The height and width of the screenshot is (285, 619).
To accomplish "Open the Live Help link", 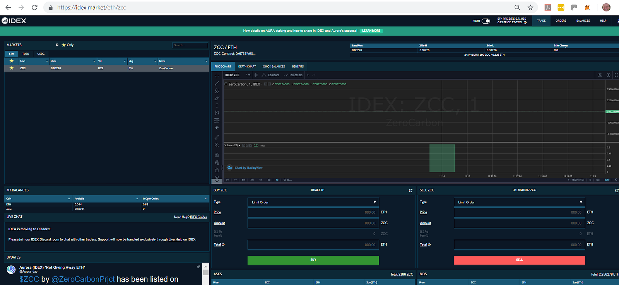I will click(x=175, y=240).
